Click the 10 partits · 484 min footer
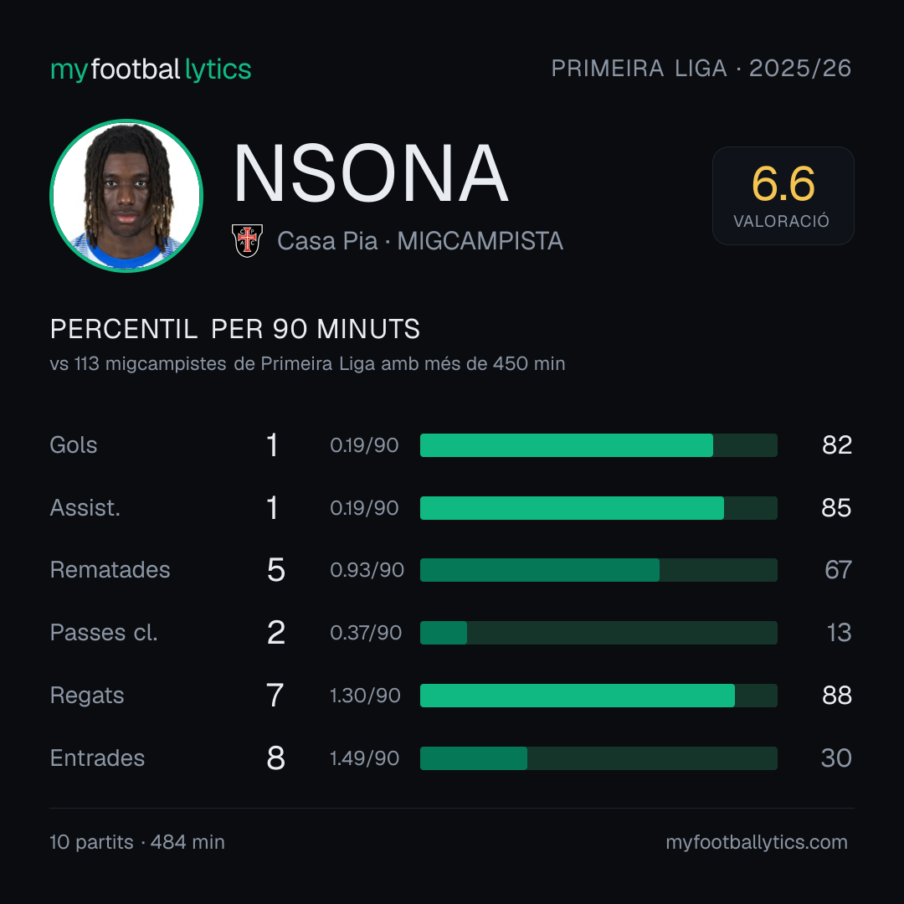 (137, 842)
